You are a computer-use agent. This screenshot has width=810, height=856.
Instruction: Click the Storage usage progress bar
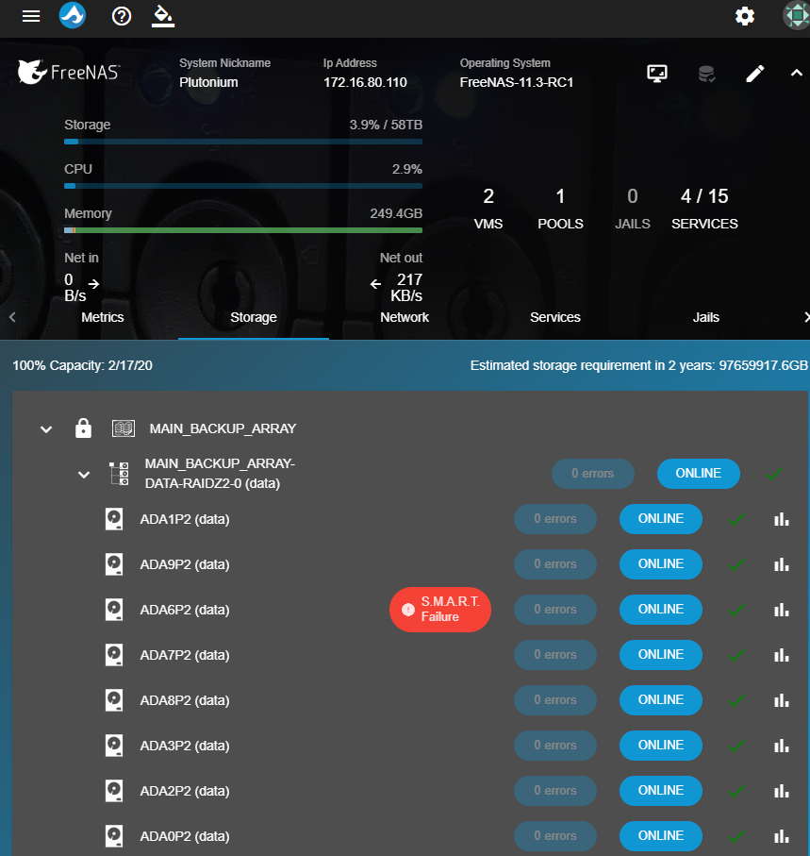pos(242,142)
